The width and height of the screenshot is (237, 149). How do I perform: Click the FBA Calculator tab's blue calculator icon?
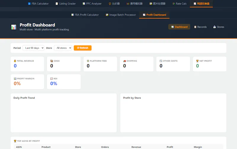click(x=29, y=4)
